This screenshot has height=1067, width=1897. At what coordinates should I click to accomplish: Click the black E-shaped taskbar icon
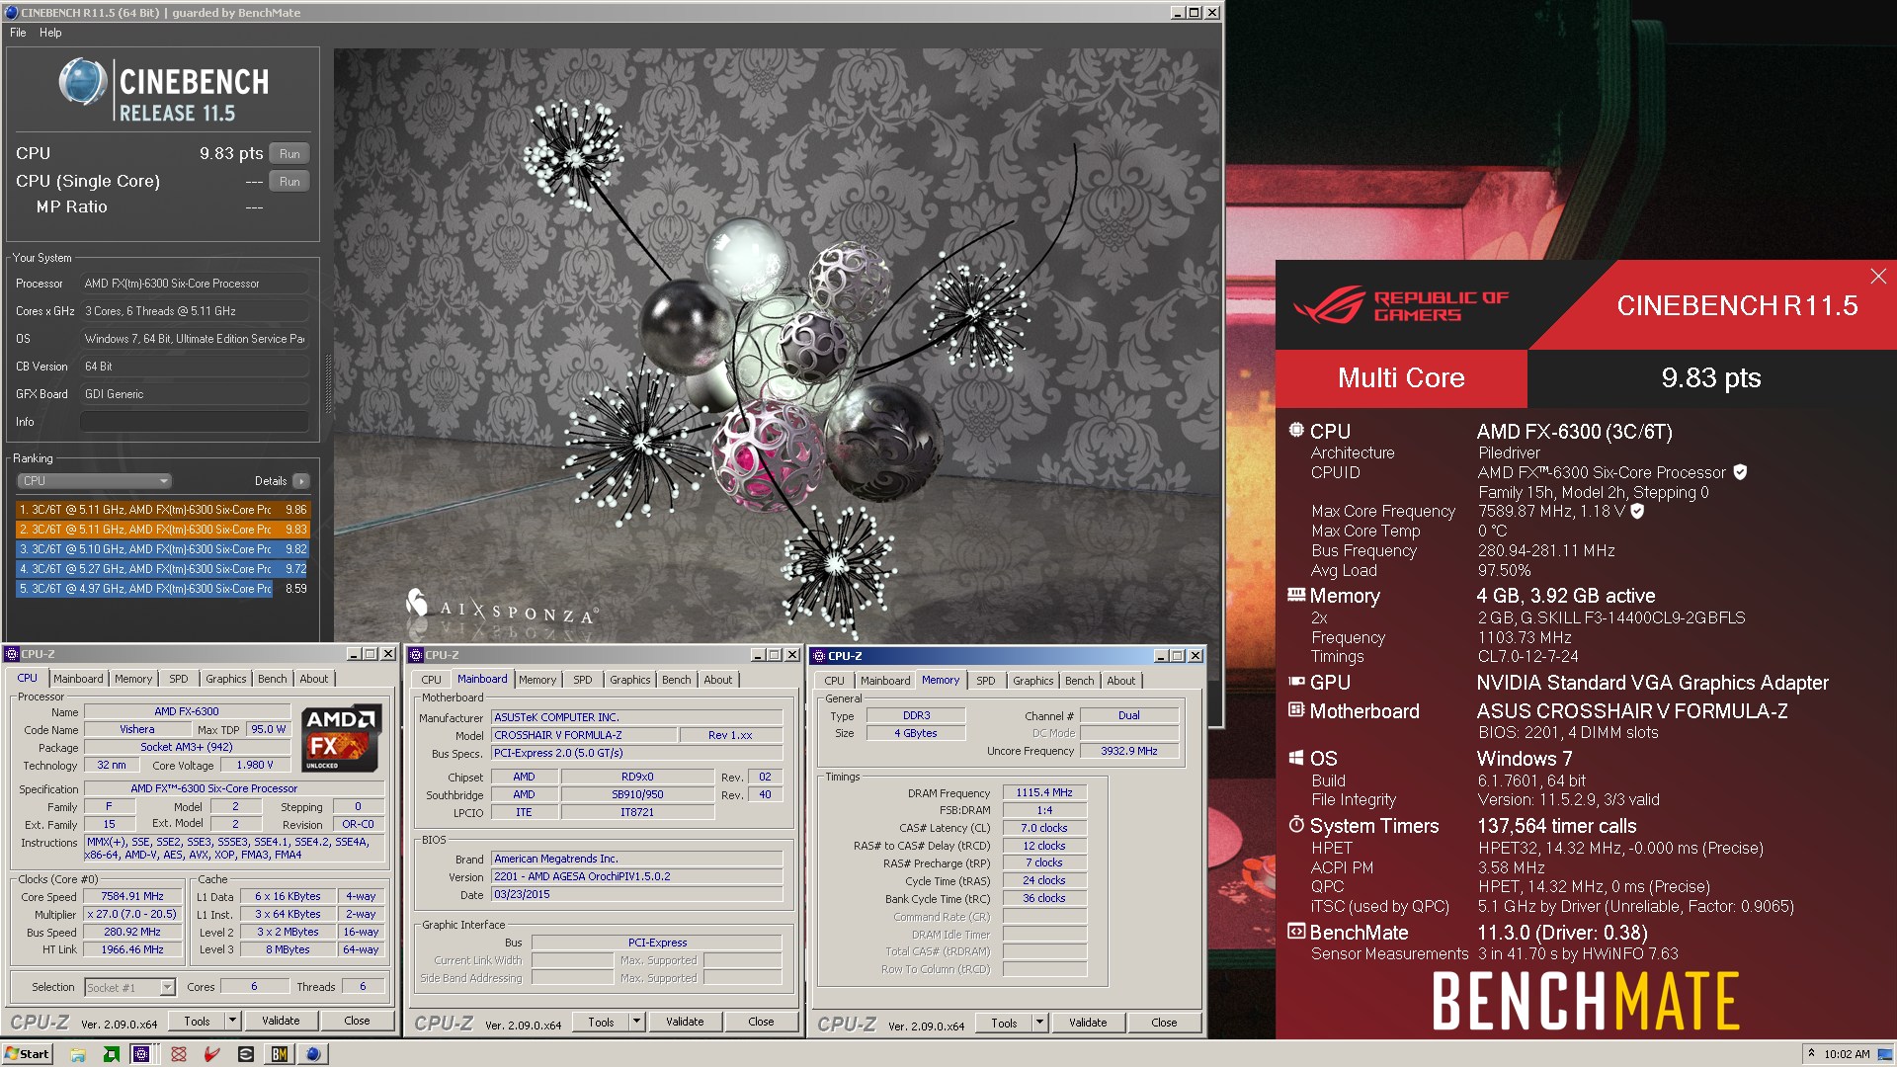tap(246, 1054)
